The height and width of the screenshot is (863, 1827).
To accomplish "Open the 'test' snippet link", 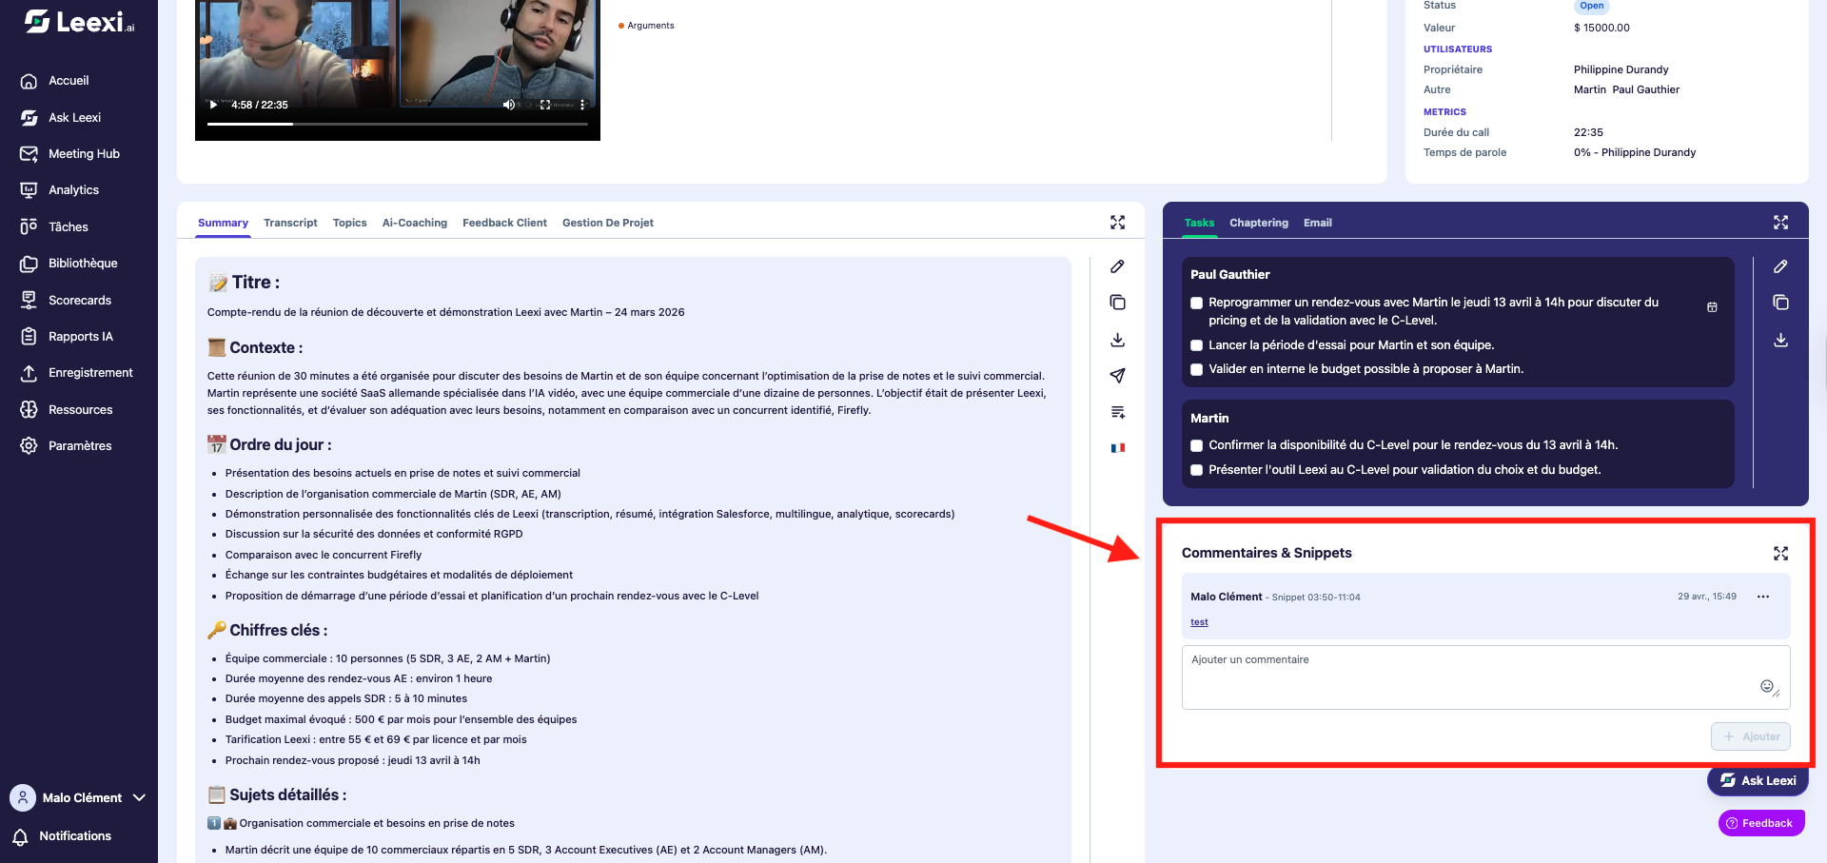I will point(1199,622).
